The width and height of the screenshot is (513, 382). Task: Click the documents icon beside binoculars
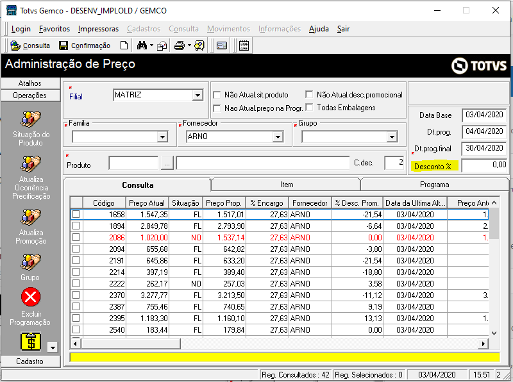pyautogui.click(x=162, y=46)
